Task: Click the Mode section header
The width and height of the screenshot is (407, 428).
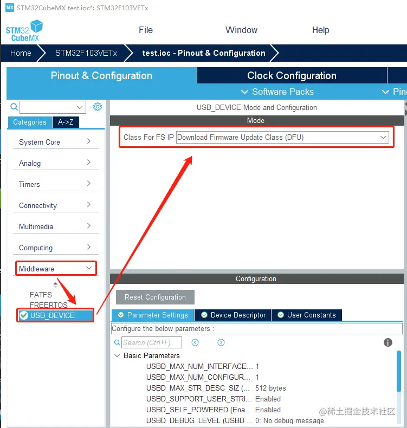Action: tap(257, 120)
